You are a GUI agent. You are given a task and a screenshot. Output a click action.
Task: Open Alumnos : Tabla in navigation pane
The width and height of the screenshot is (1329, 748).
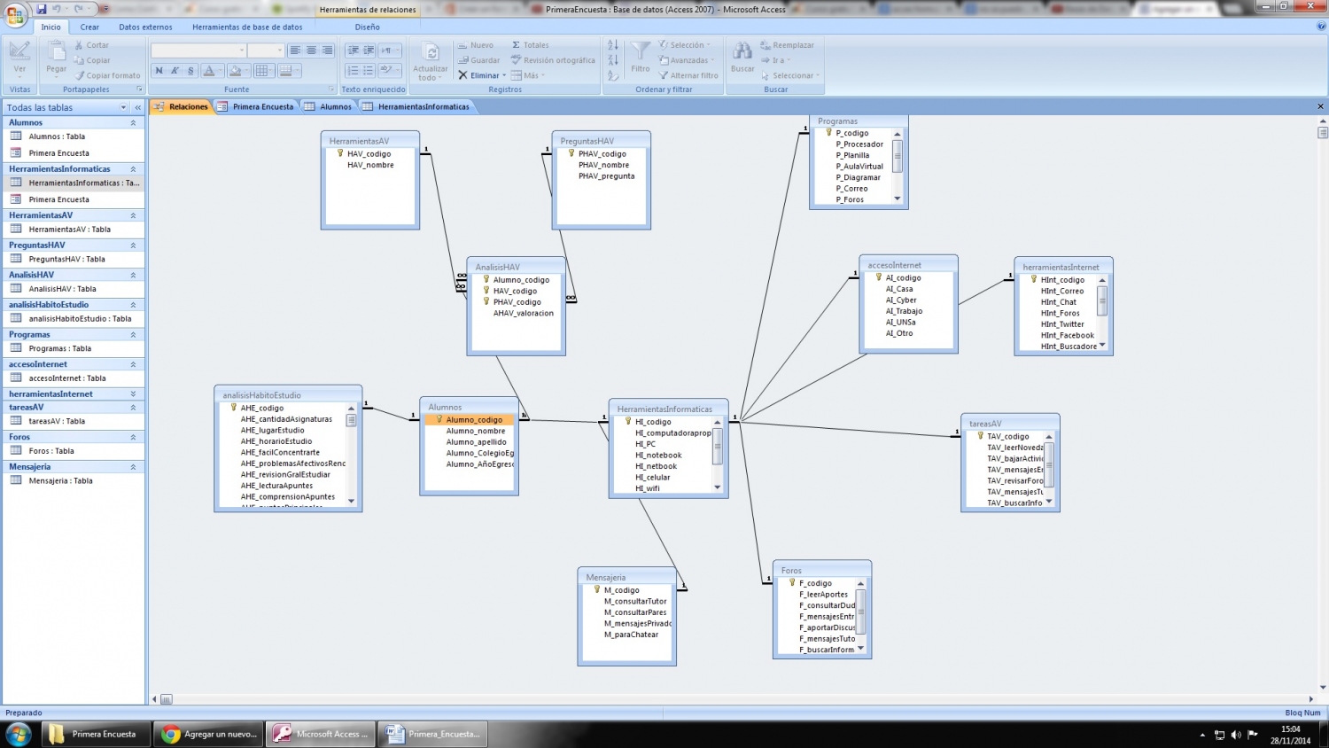[x=57, y=136]
